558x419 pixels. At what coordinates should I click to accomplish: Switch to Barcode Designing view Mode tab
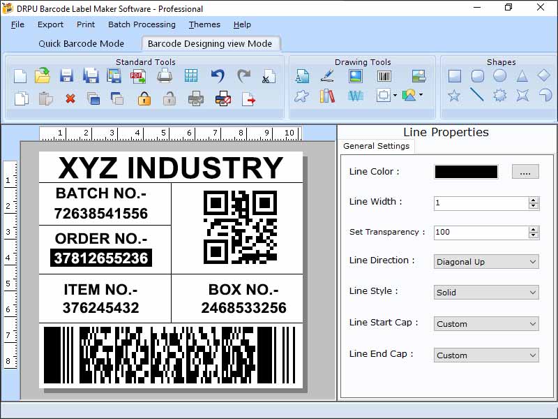point(210,43)
